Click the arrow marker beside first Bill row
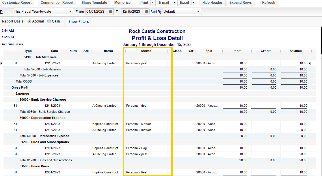The image size is (322, 176). click(2, 63)
